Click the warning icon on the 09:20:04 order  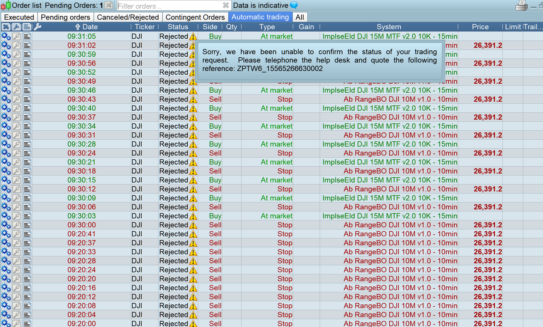coord(193,315)
